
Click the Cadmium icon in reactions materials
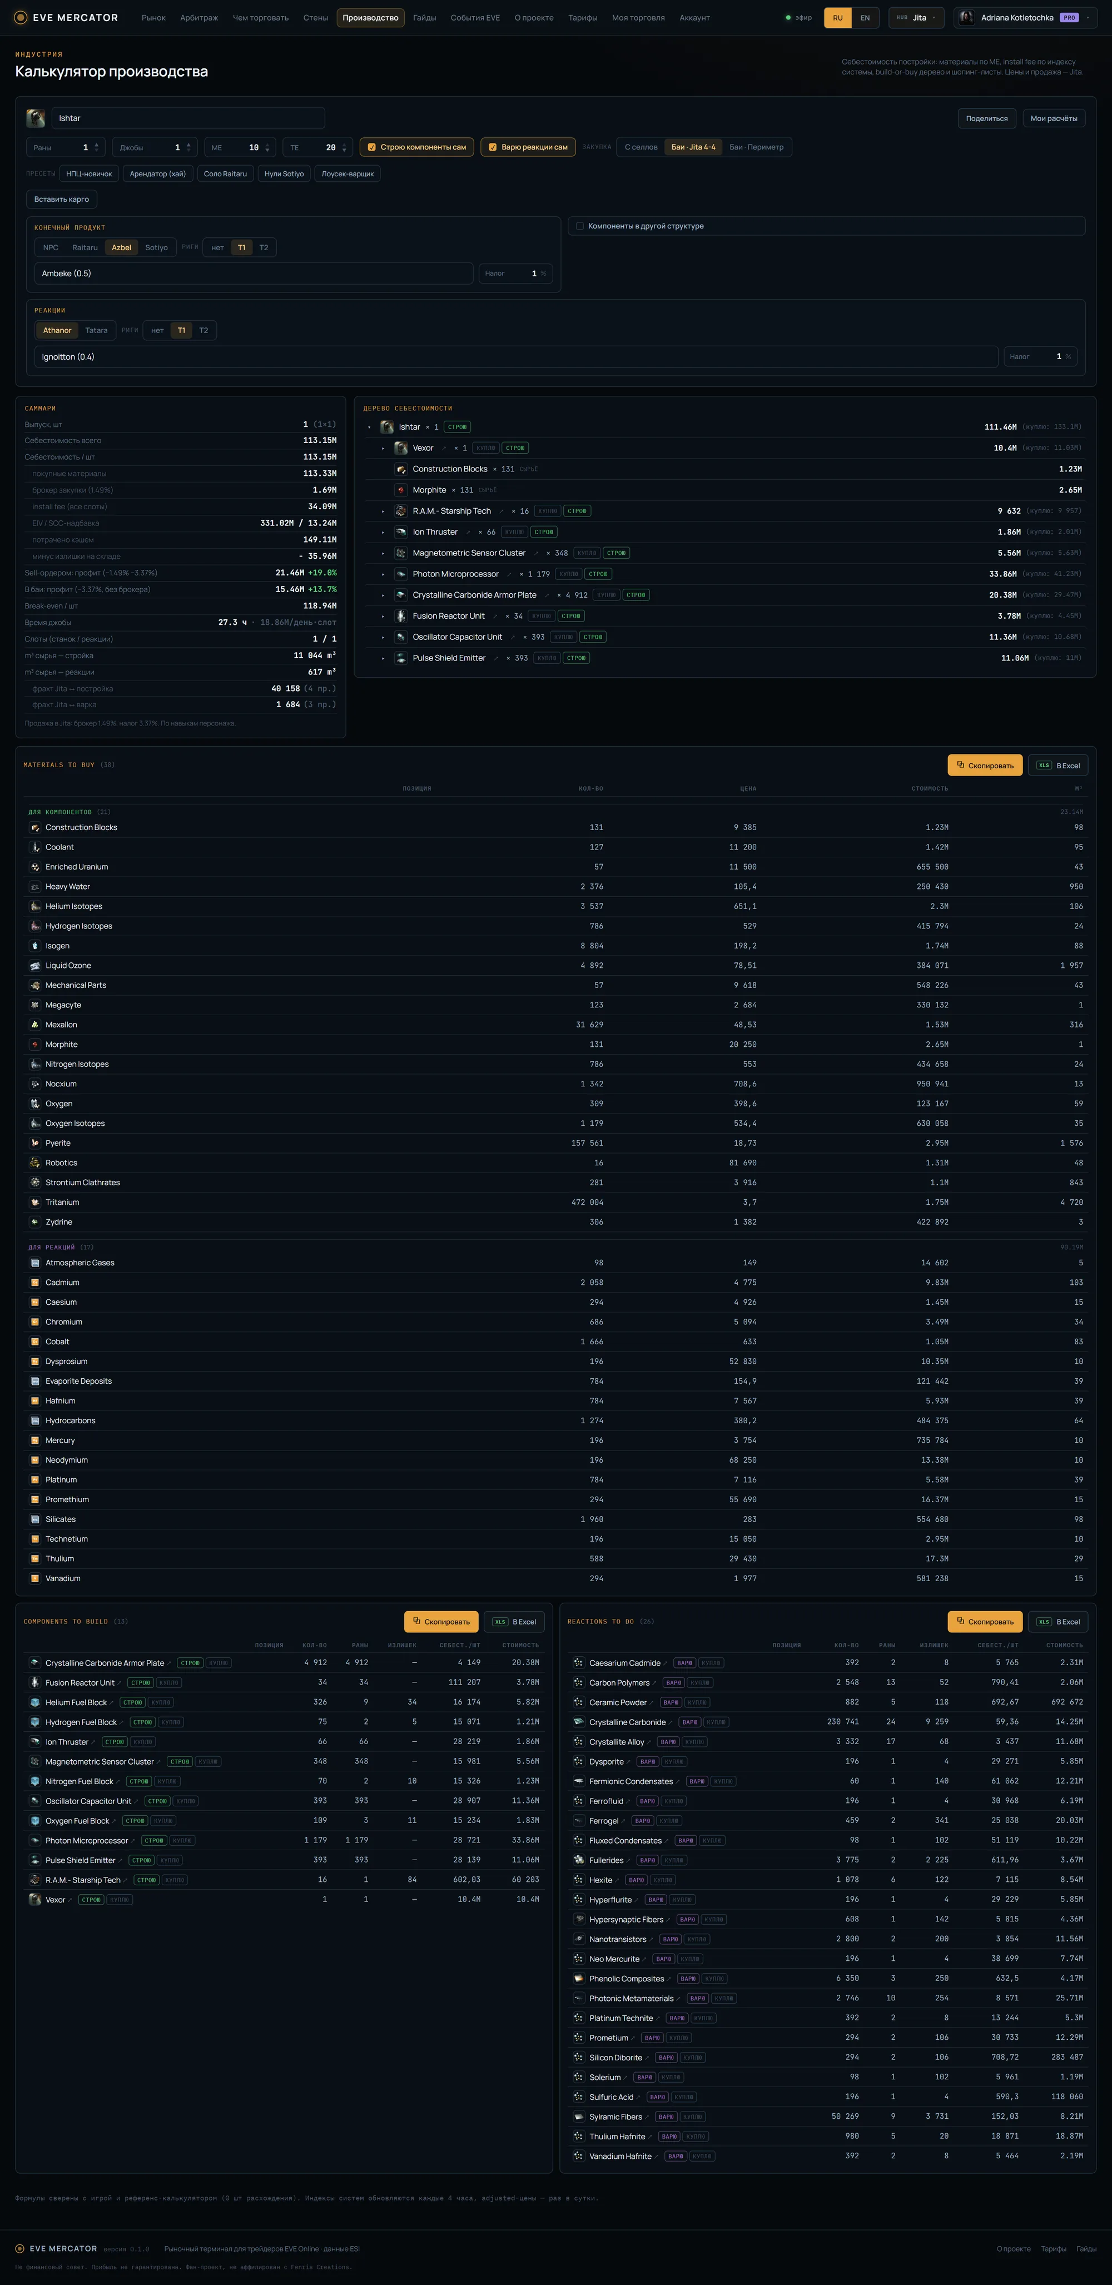(x=36, y=1283)
